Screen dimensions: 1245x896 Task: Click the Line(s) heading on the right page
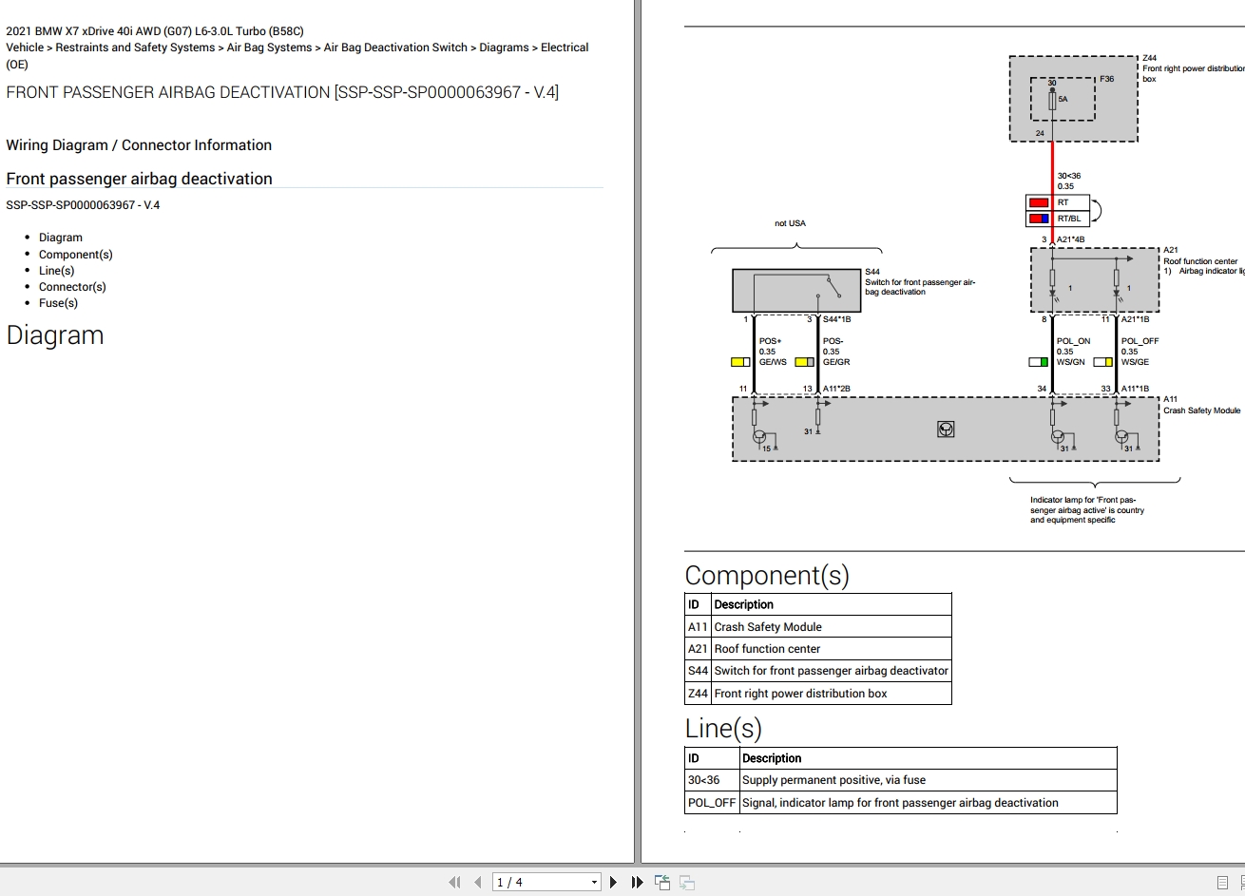click(x=723, y=729)
